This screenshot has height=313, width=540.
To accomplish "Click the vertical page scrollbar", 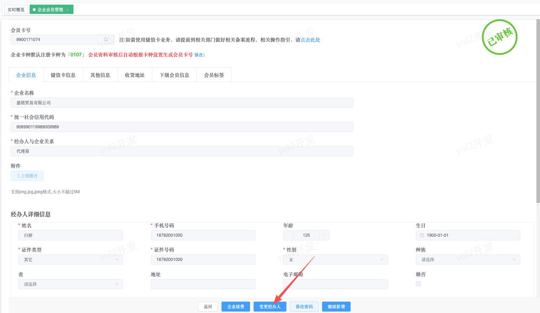I will click(538, 111).
